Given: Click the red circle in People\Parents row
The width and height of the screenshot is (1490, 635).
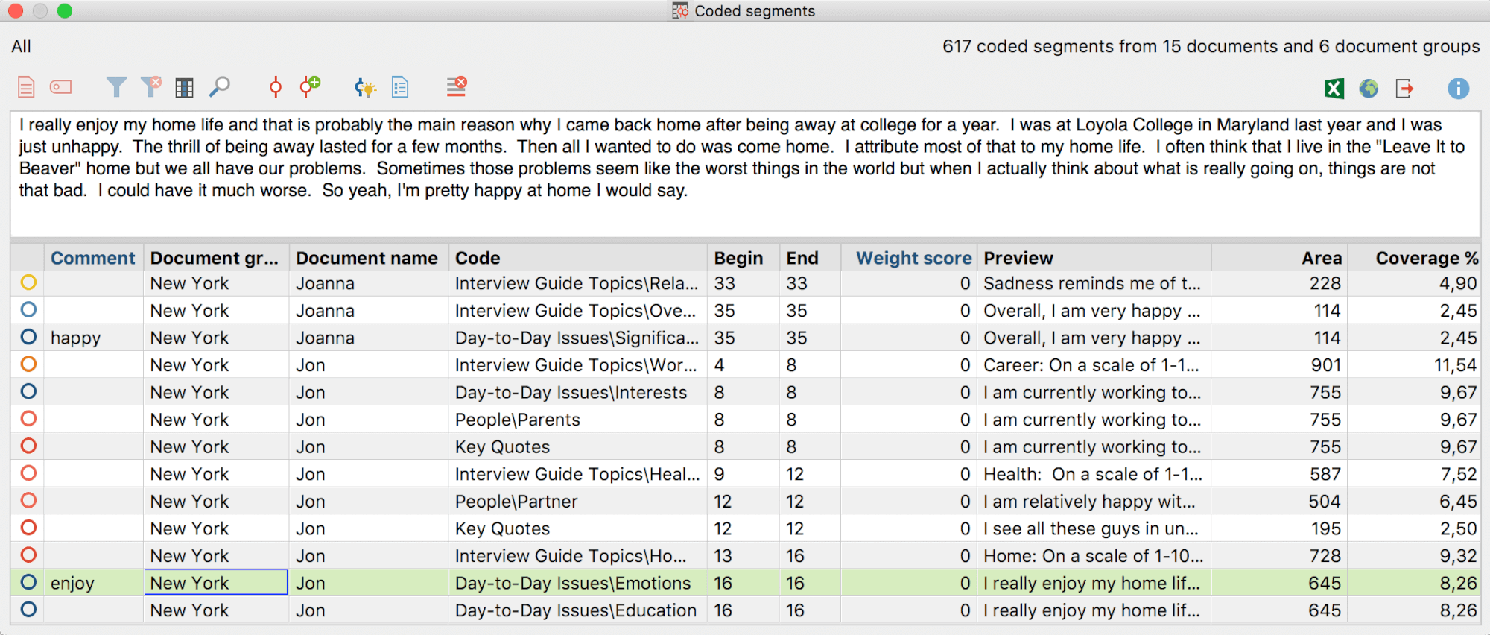Looking at the screenshot, I should [28, 419].
